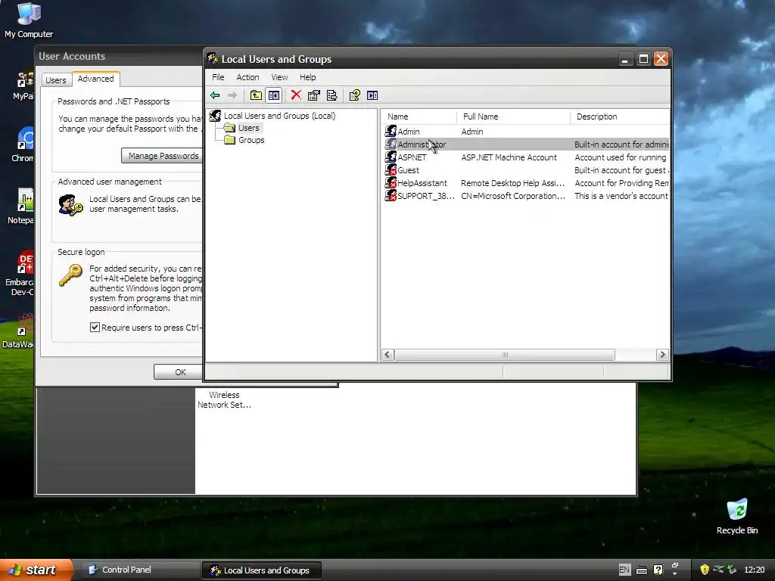Open the Help menu
775x581 pixels.
307,77
